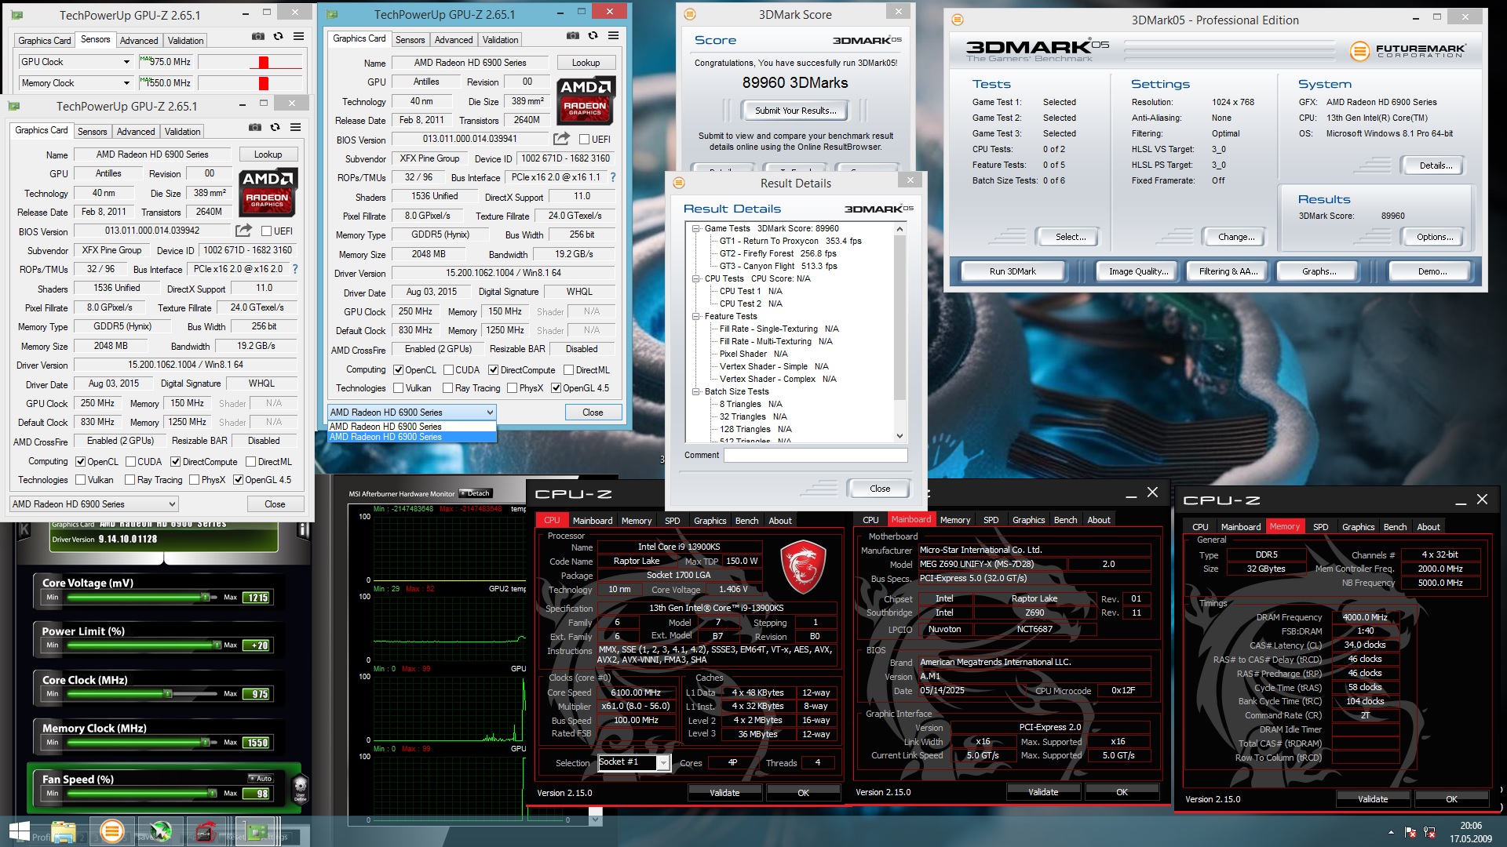Click BIOS share icon beside 013.011.000.014.039941 above Afterburner
Screen dimensions: 1507x847
point(243,231)
